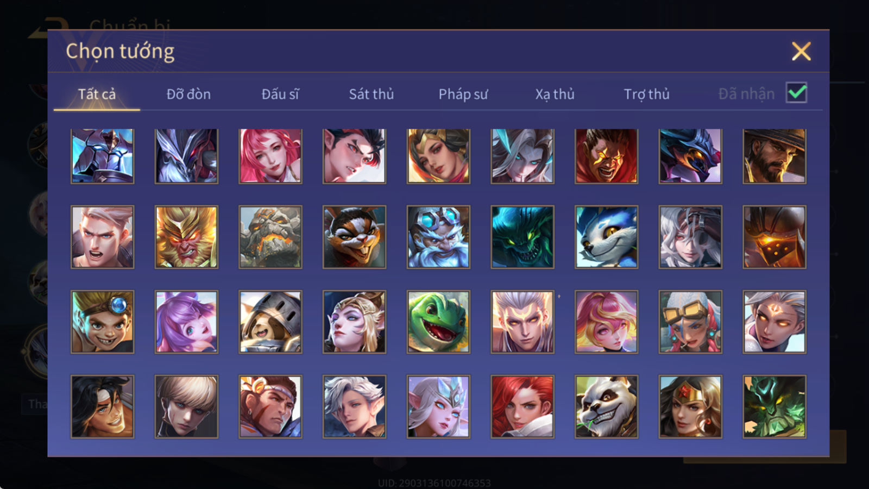
Task: Pick the rock golem hero portrait
Action: [x=270, y=237]
